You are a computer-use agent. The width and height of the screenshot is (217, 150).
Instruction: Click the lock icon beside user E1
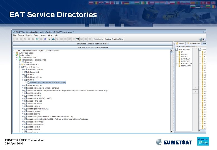click(179, 52)
